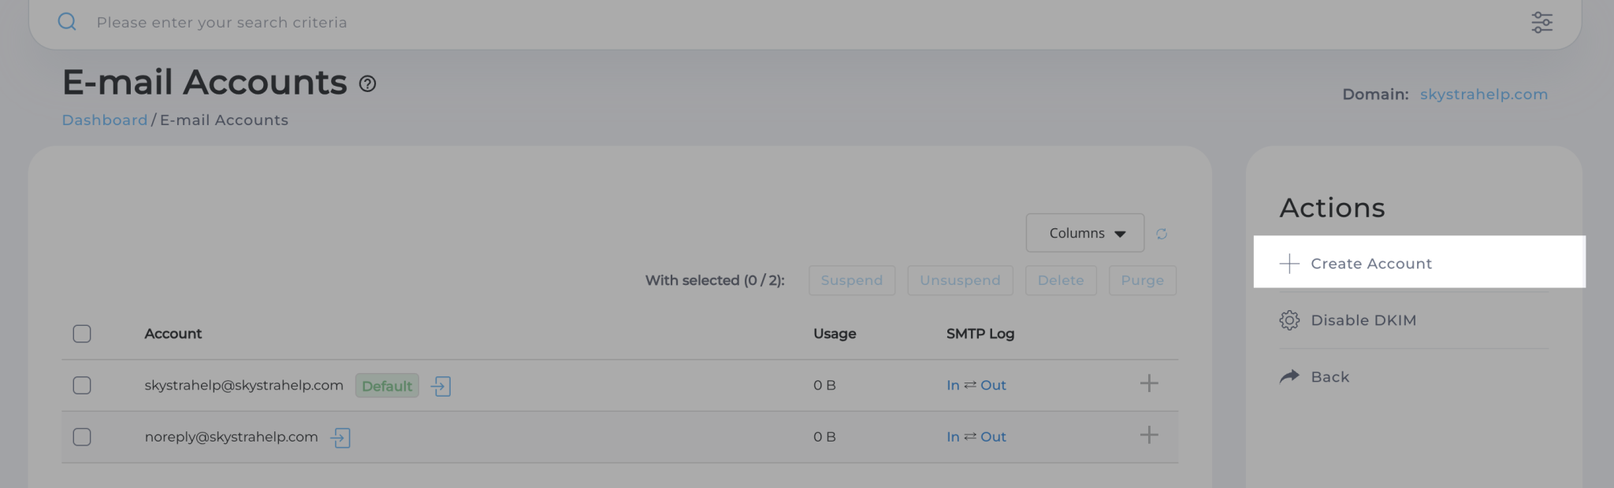Click the Suspend button
Screen dimensions: 1614x488
coord(852,280)
